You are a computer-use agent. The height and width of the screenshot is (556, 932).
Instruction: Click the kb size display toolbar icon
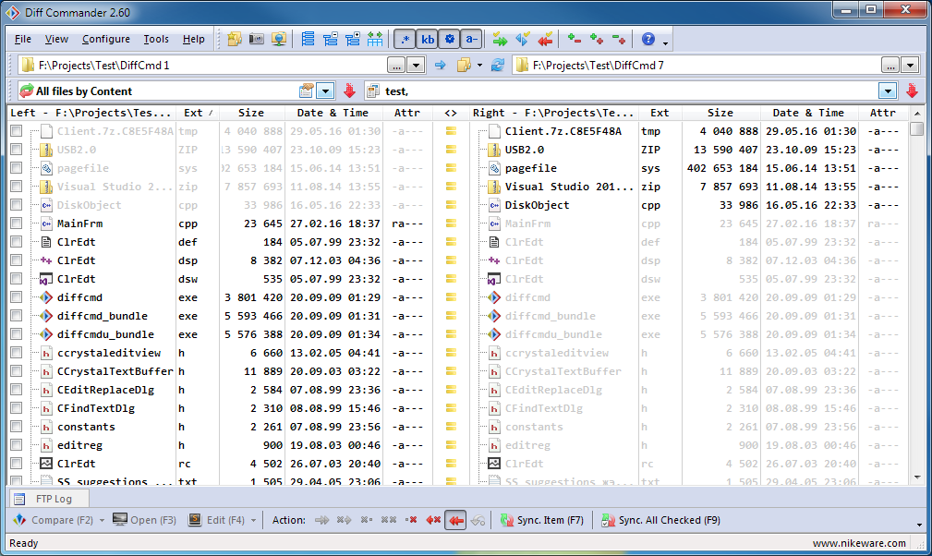coord(428,40)
